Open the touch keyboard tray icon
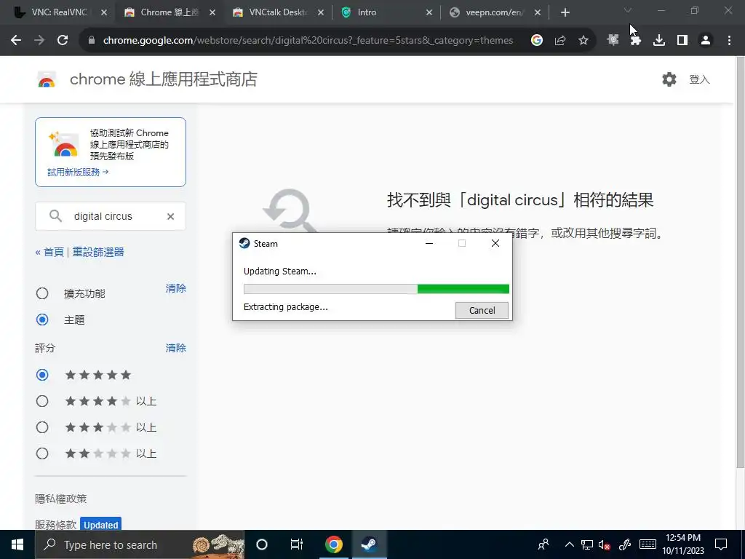 (647, 544)
